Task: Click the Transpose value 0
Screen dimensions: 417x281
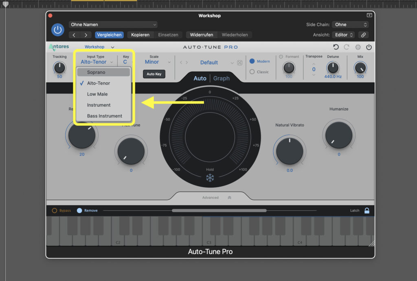Action: pyautogui.click(x=314, y=69)
